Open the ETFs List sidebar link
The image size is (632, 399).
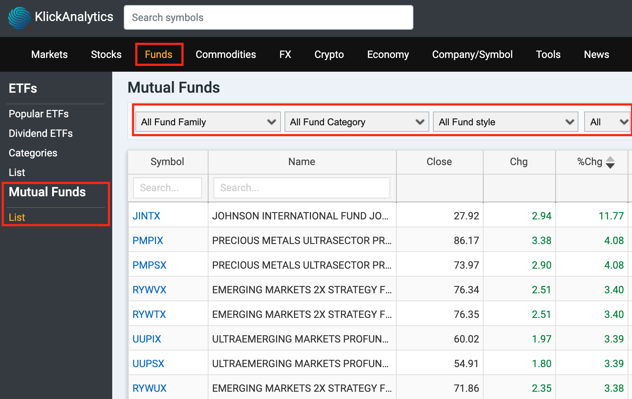click(x=17, y=172)
